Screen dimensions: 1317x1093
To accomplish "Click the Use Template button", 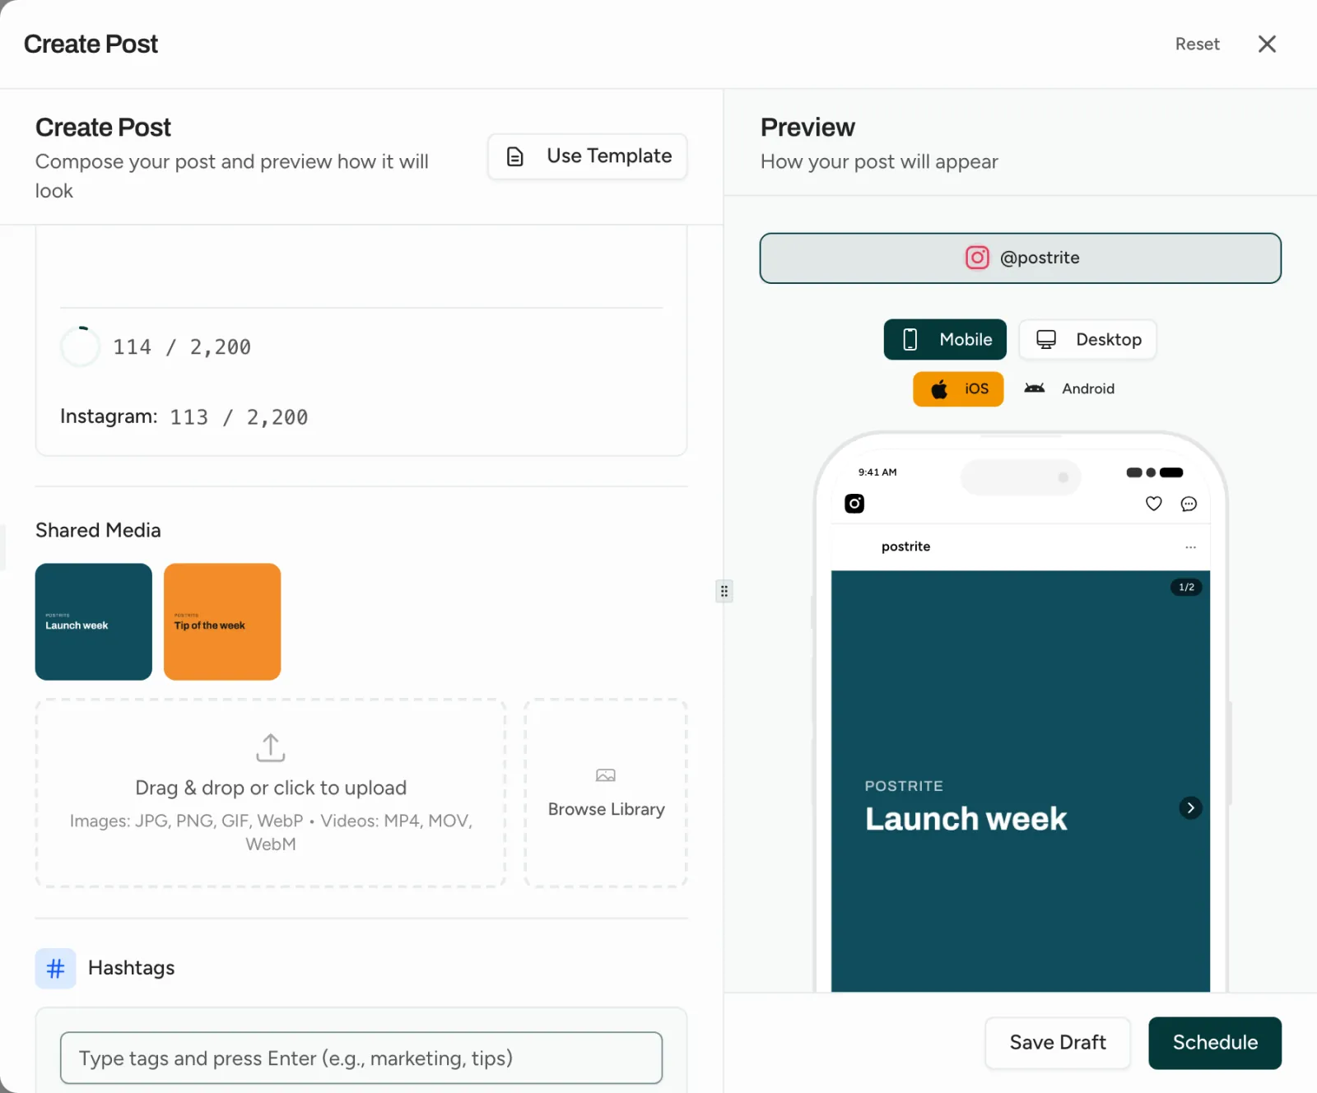I will 587,156.
